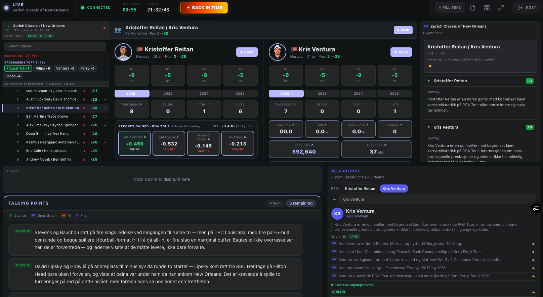Expand Kris Ventura's Earnings detail
The height and width of the screenshot is (297, 543).
[304, 149]
